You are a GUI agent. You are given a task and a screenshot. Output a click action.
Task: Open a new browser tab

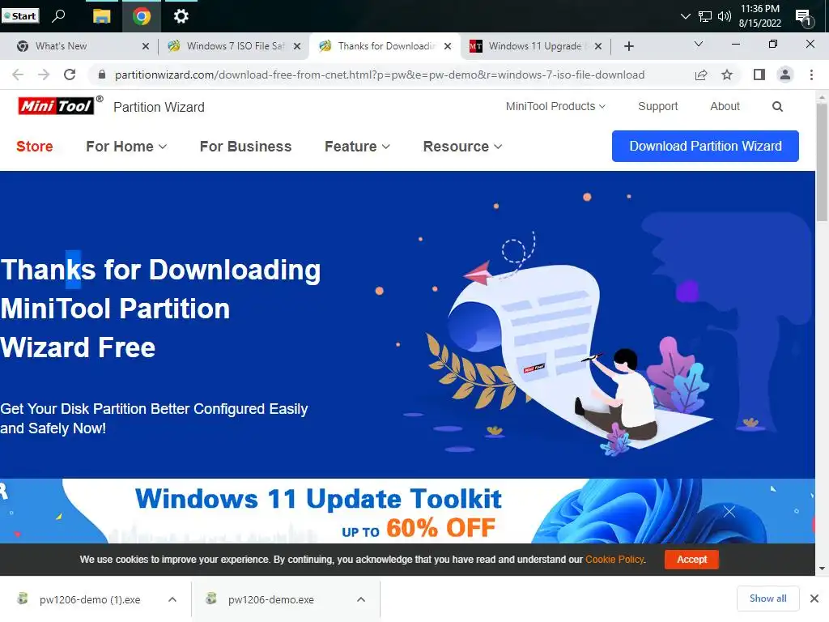click(628, 46)
